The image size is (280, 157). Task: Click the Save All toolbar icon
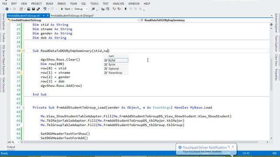tap(38, 9)
